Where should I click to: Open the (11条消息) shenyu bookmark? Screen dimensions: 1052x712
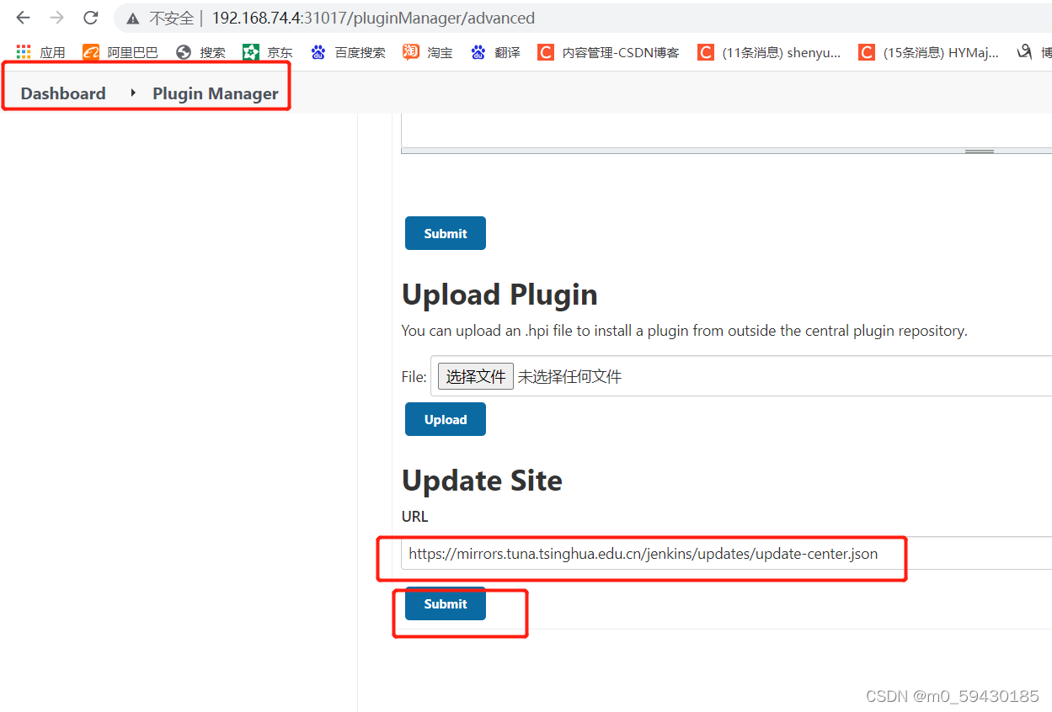click(x=769, y=52)
